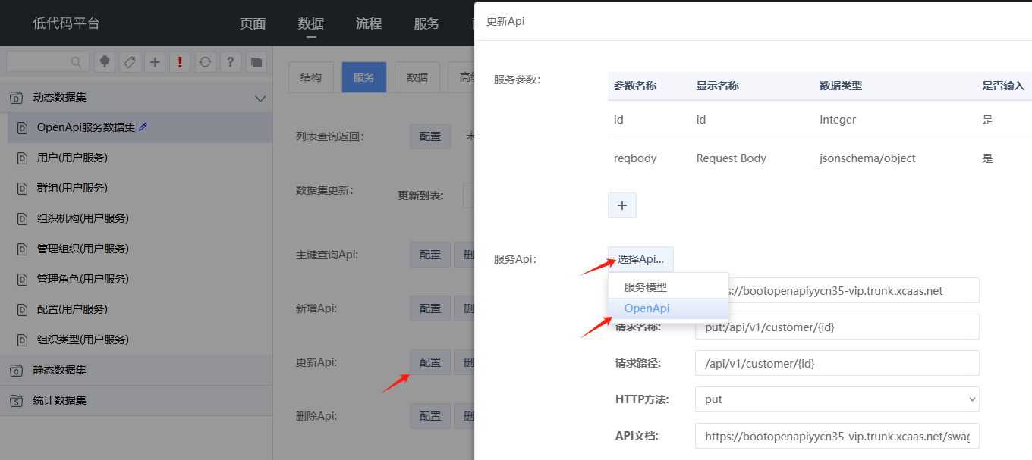
Task: Click the 显示名称 column header
Action: click(x=718, y=86)
